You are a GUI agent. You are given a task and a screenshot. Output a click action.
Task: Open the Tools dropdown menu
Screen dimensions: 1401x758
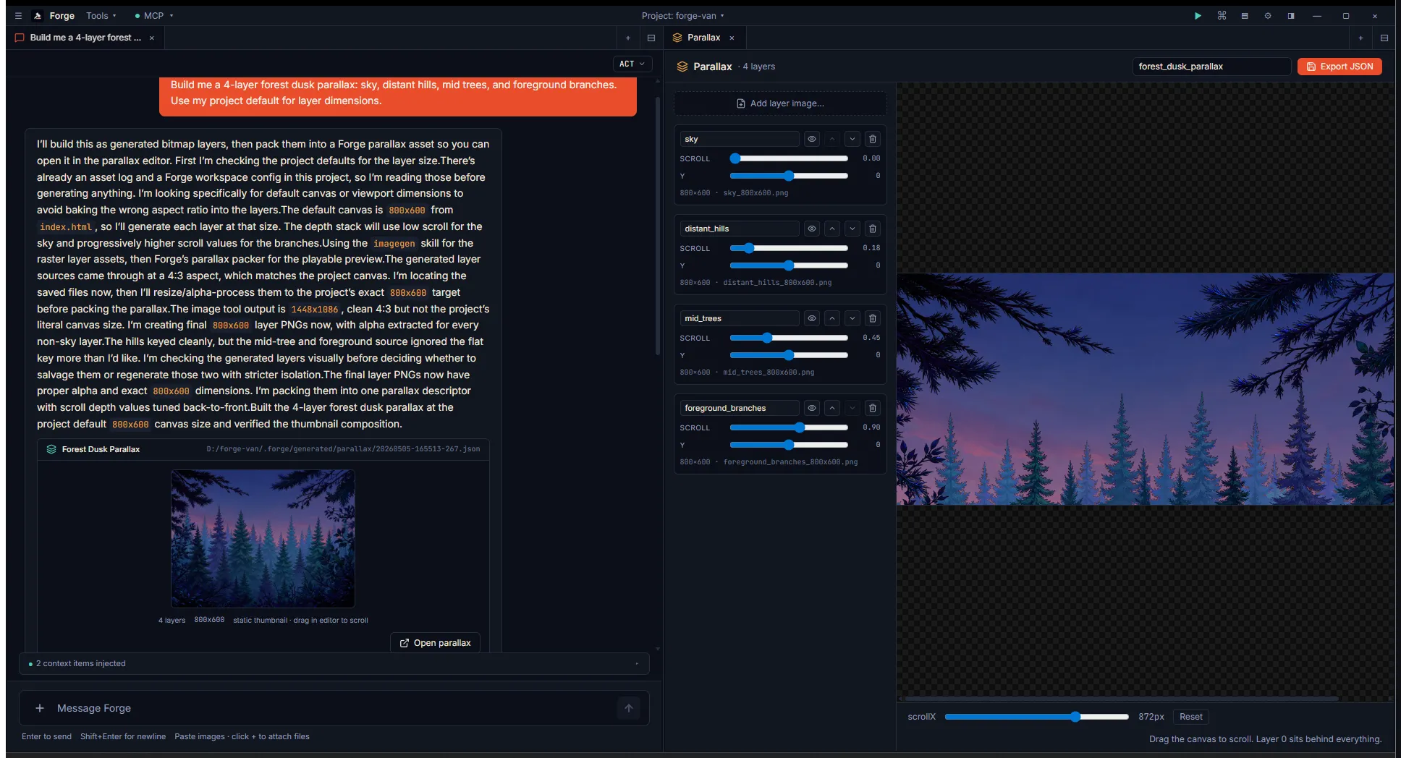click(101, 16)
